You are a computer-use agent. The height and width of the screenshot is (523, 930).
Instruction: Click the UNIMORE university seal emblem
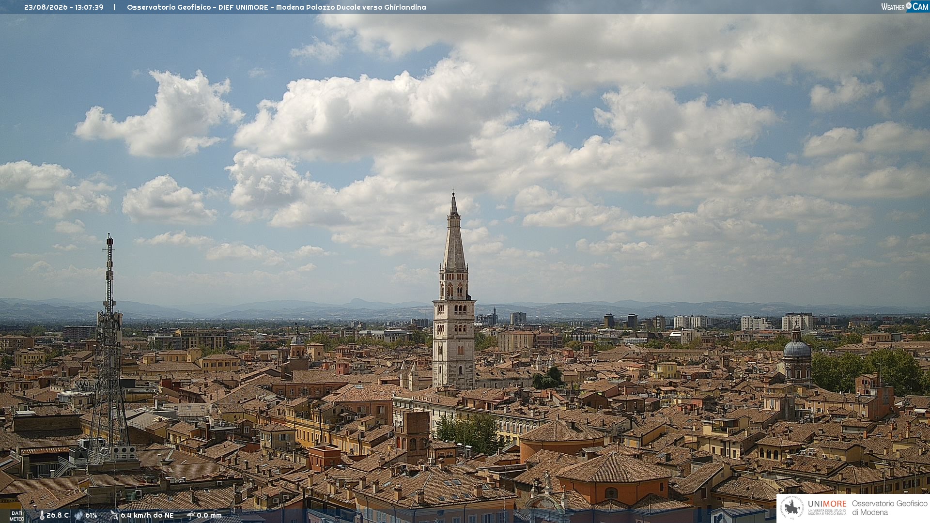(792, 508)
